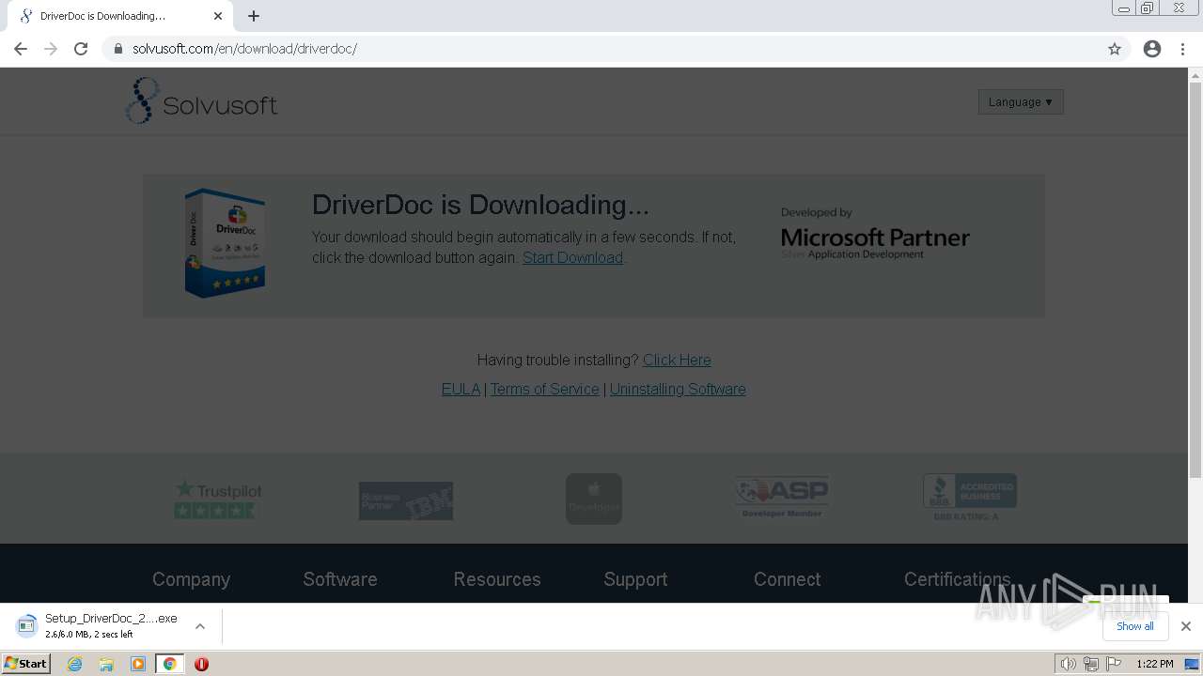
Task: Click the 1:22 PM clock
Action: tap(1154, 664)
